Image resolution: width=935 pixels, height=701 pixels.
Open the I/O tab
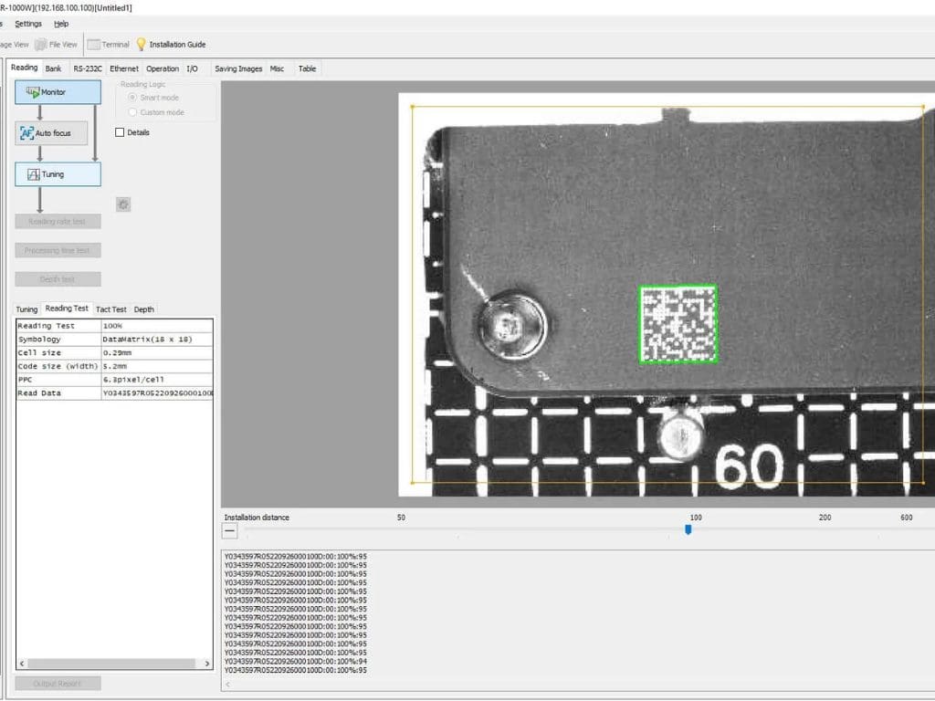coord(192,68)
